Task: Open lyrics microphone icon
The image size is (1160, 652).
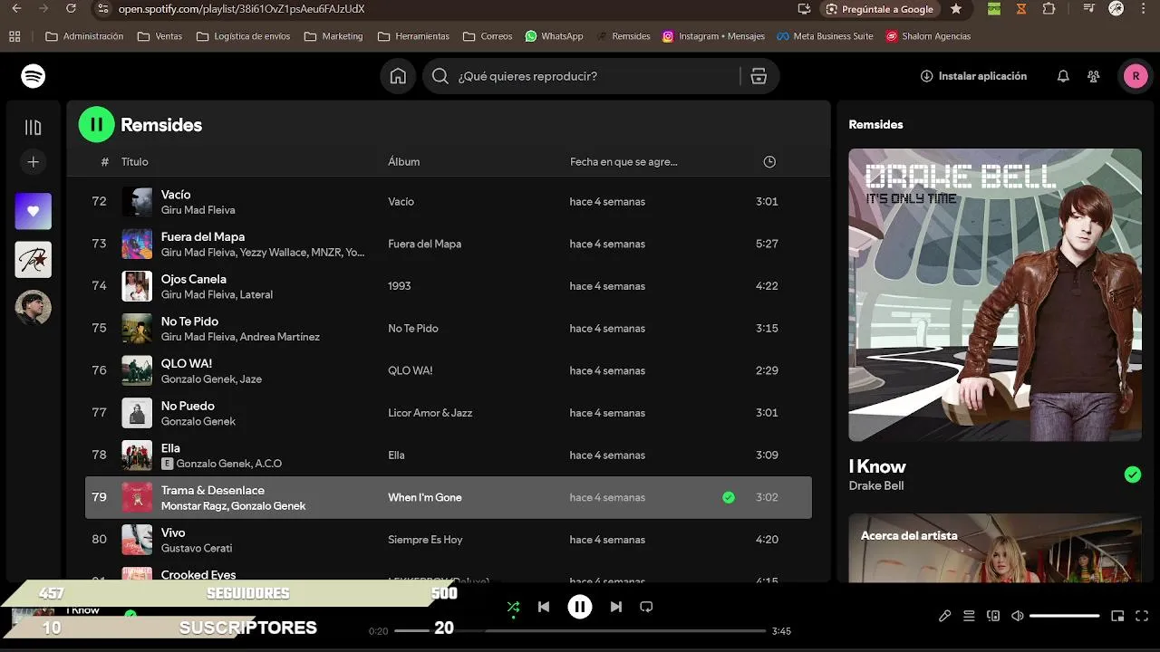Action: click(x=944, y=616)
